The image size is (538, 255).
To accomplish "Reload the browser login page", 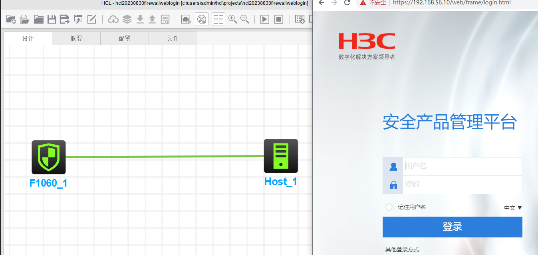I will 347,3.
